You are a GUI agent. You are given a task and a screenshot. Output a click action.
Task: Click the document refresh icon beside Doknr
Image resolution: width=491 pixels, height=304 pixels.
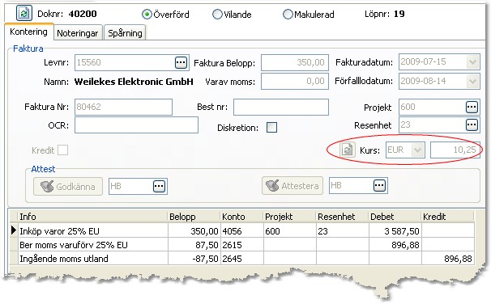click(24, 13)
